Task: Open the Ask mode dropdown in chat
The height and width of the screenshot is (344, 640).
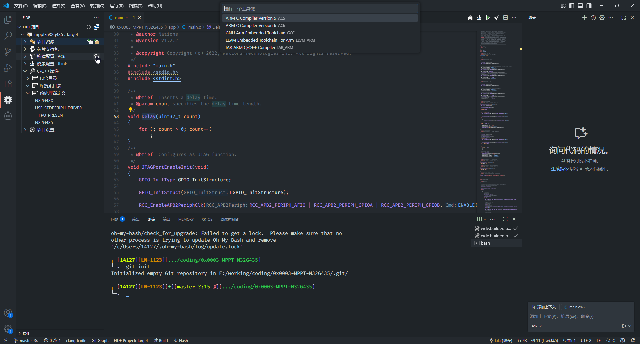Action: [x=536, y=326]
